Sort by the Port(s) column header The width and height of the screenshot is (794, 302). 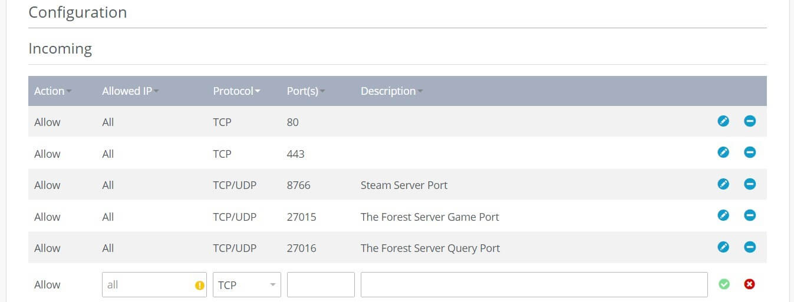[306, 91]
